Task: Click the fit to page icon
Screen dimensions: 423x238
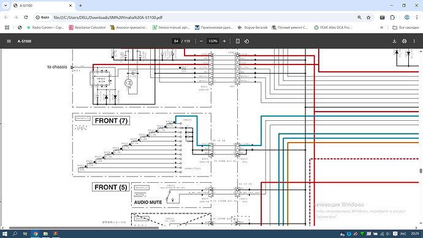Action: 238,41
